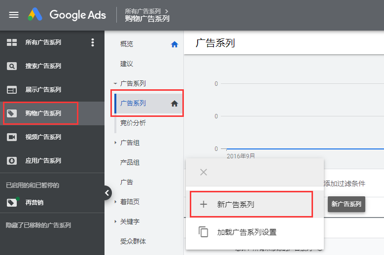Select 搜索广告系列 in the sidebar

pyautogui.click(x=43, y=66)
